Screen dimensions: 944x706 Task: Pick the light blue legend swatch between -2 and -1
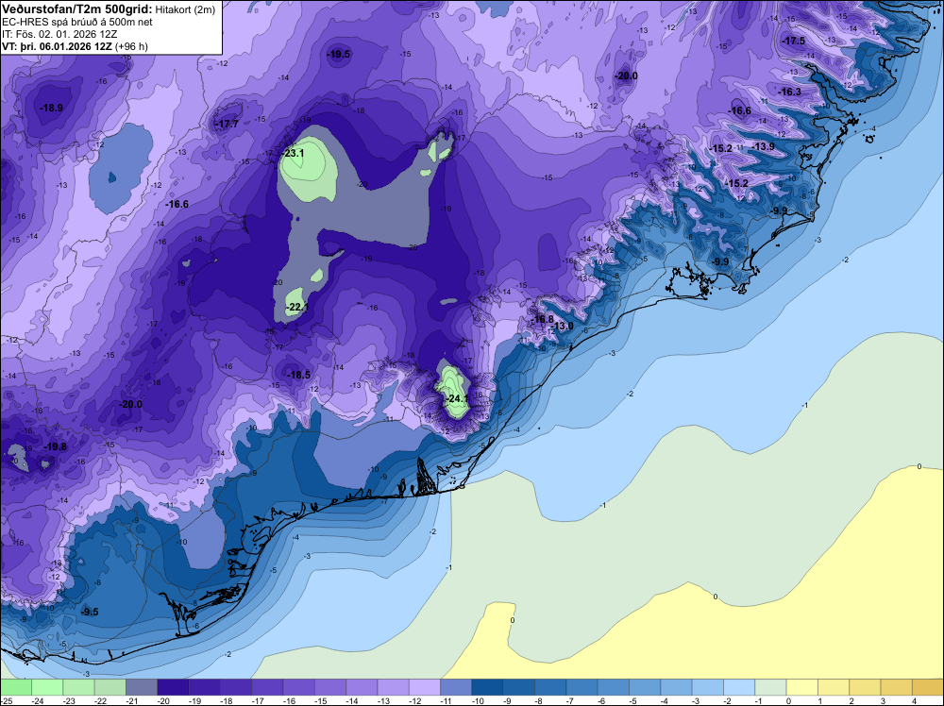[x=739, y=686]
